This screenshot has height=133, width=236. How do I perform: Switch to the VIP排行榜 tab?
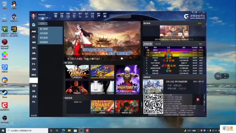pyautogui.click(x=148, y=44)
